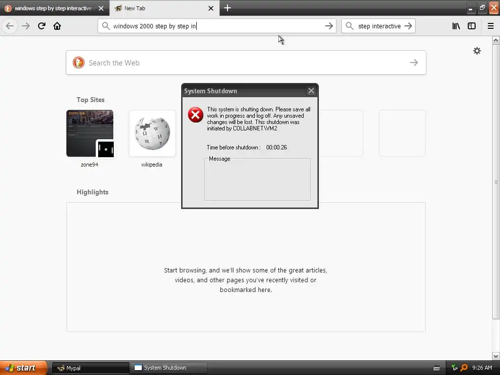The image size is (500, 375).
Task: Open the Library bookshelf icon
Action: pyautogui.click(x=456, y=26)
